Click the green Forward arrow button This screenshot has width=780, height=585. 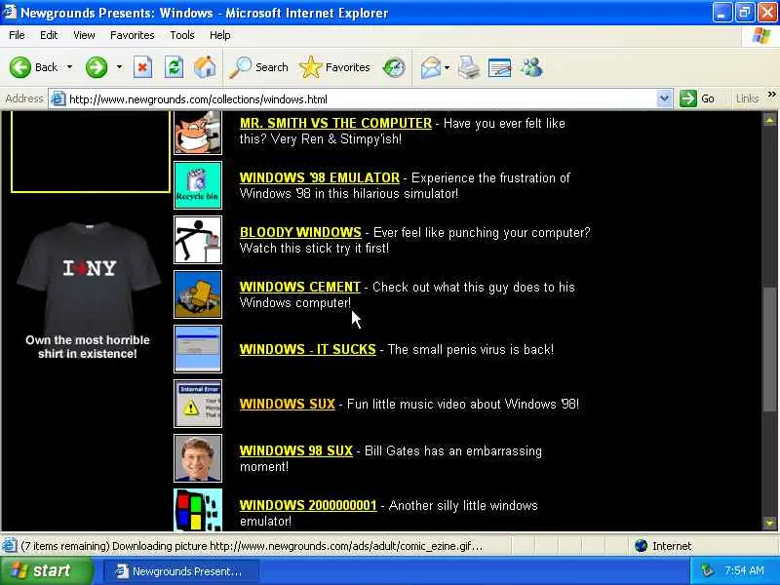(96, 67)
